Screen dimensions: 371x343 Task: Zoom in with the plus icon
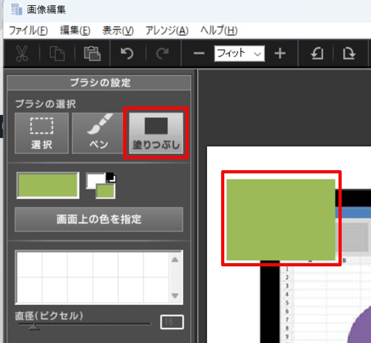point(280,54)
